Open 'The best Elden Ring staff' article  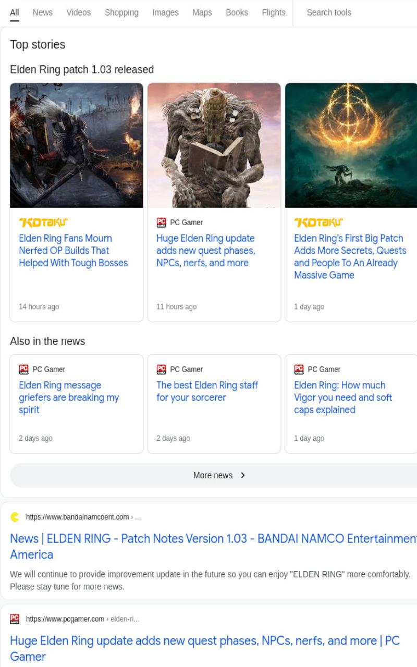tap(207, 391)
